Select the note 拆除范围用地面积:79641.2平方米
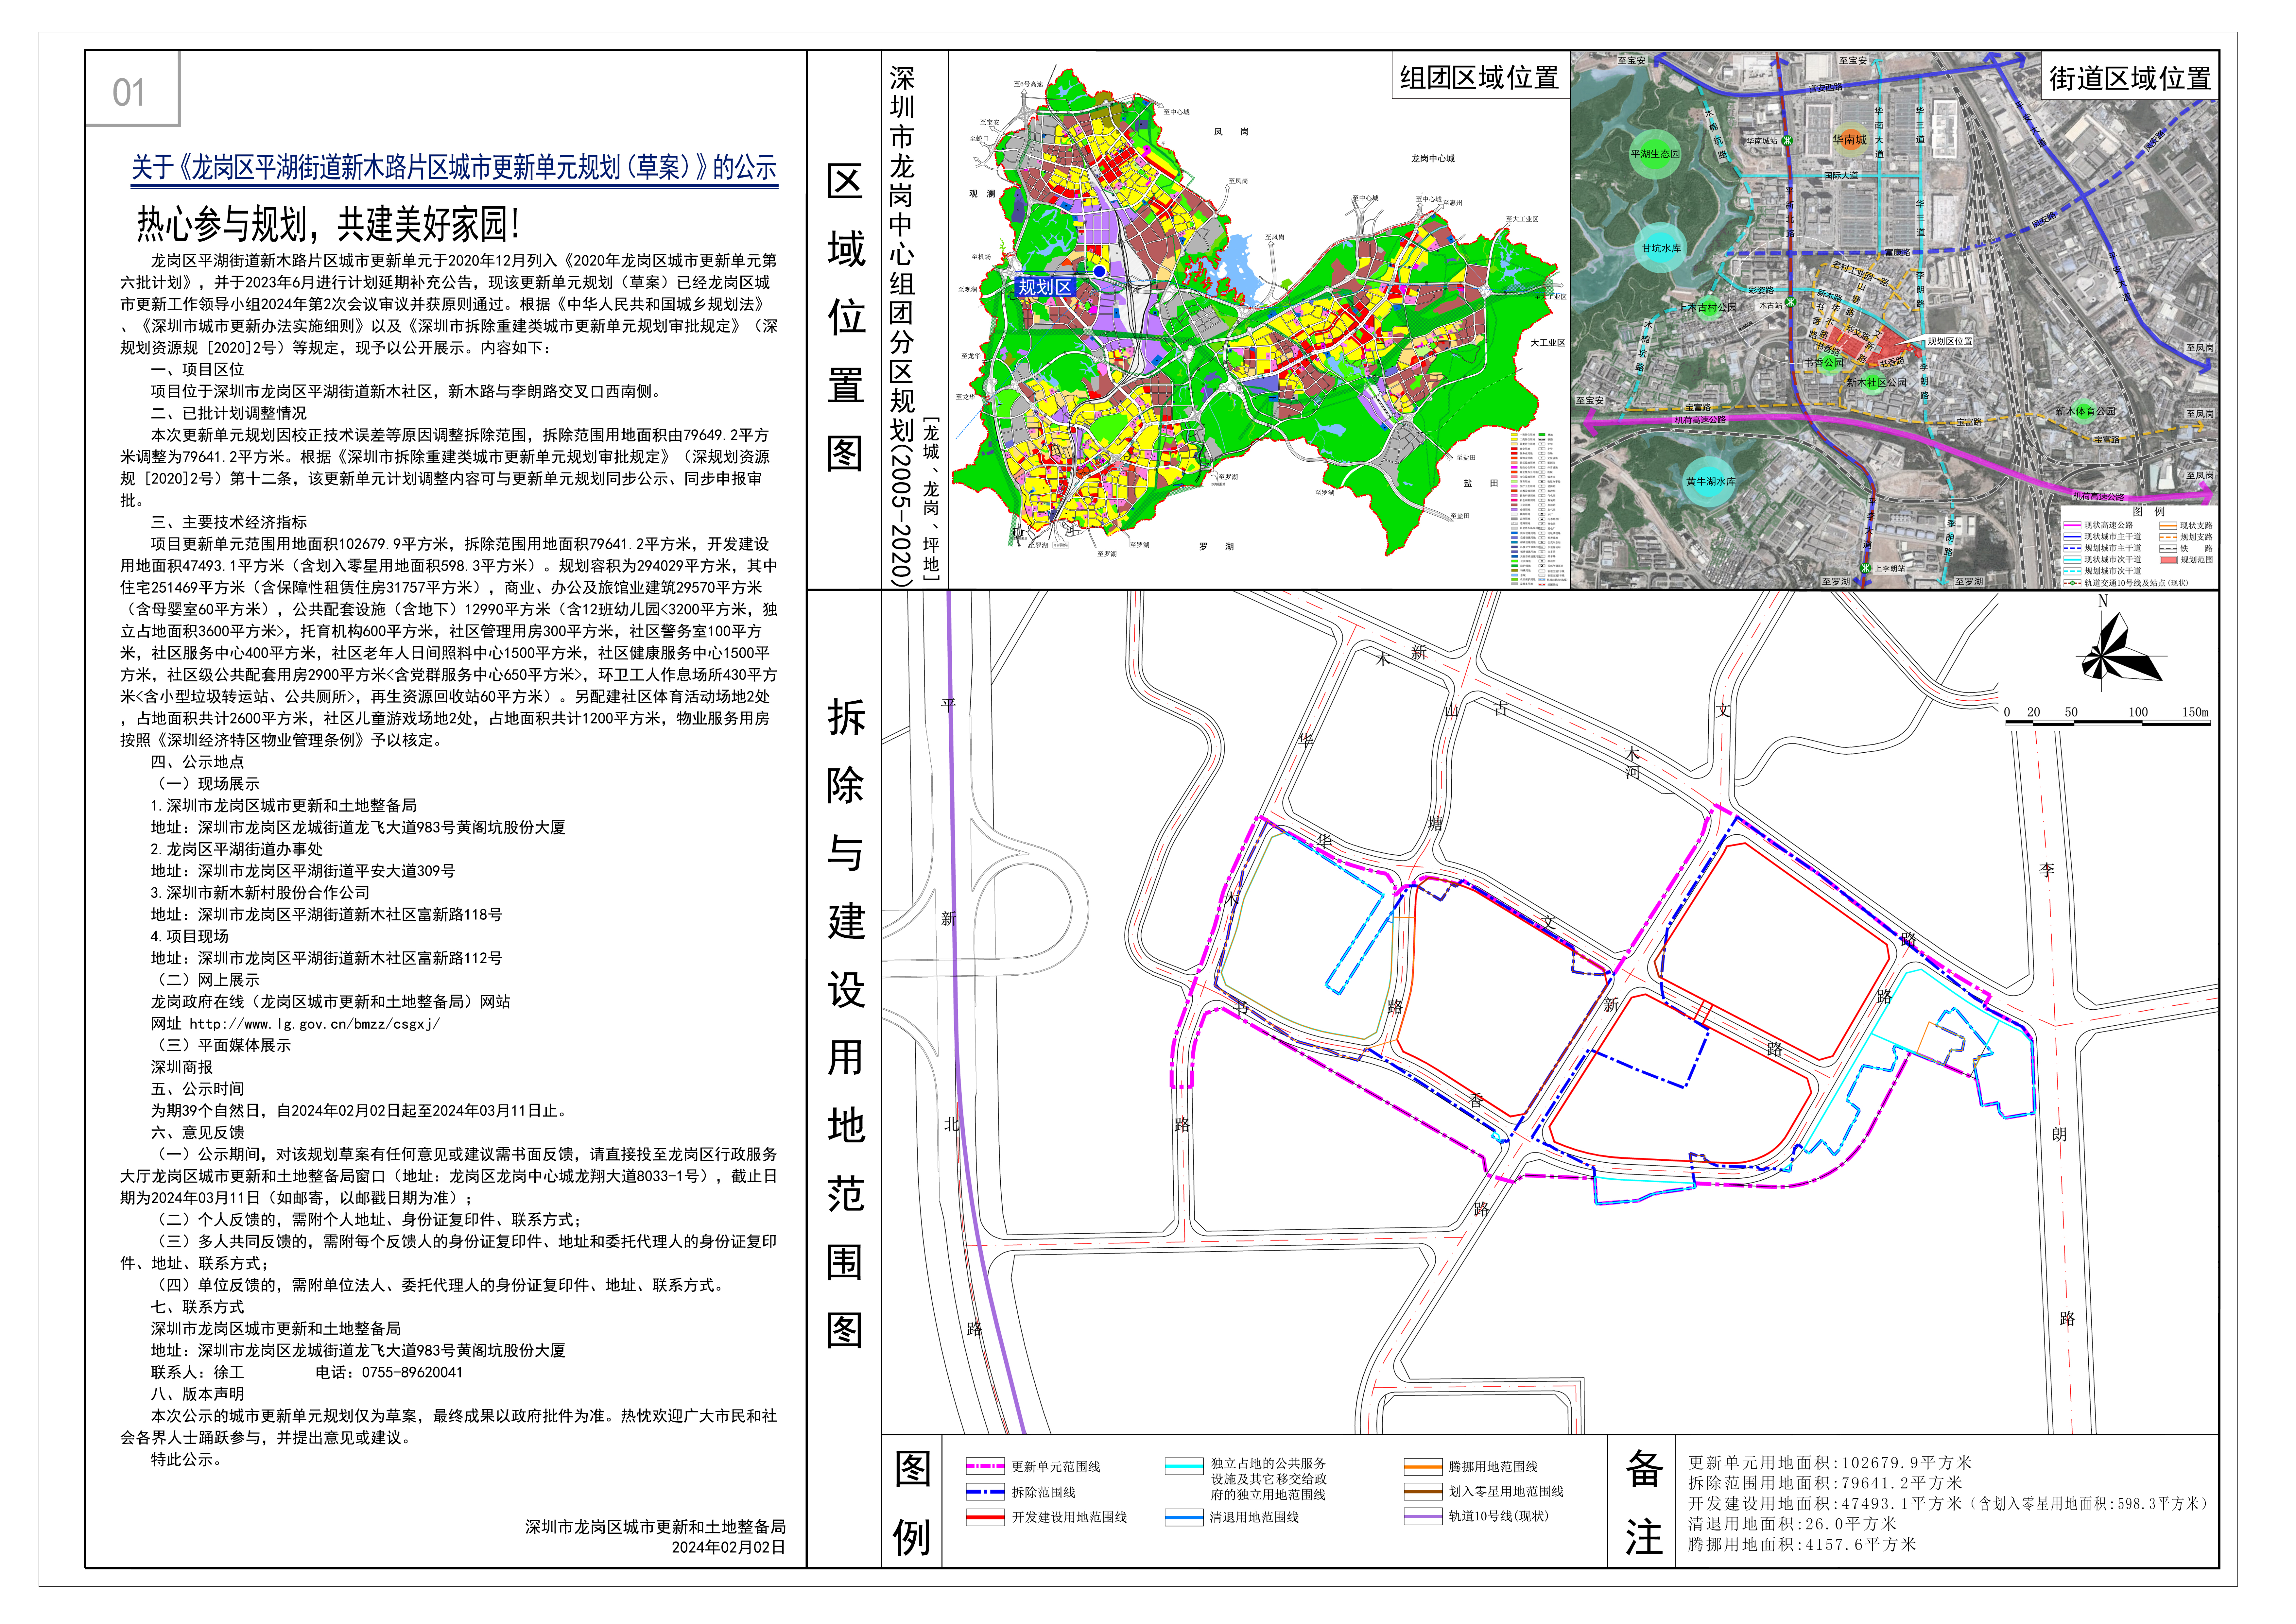 (1825, 1483)
